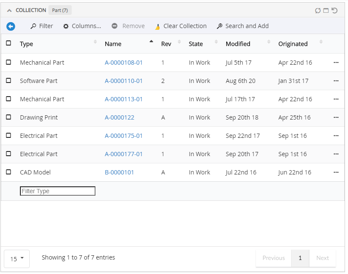
Task: Click the undo/reset icon in Collection header
Action: pyautogui.click(x=334, y=10)
